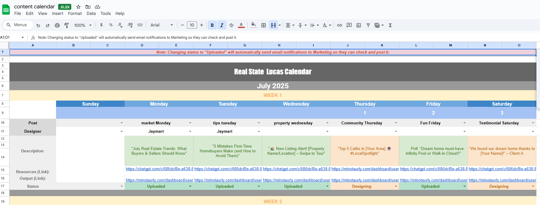The height and width of the screenshot is (205, 540).
Task: Open the Format menu
Action: (75, 13)
